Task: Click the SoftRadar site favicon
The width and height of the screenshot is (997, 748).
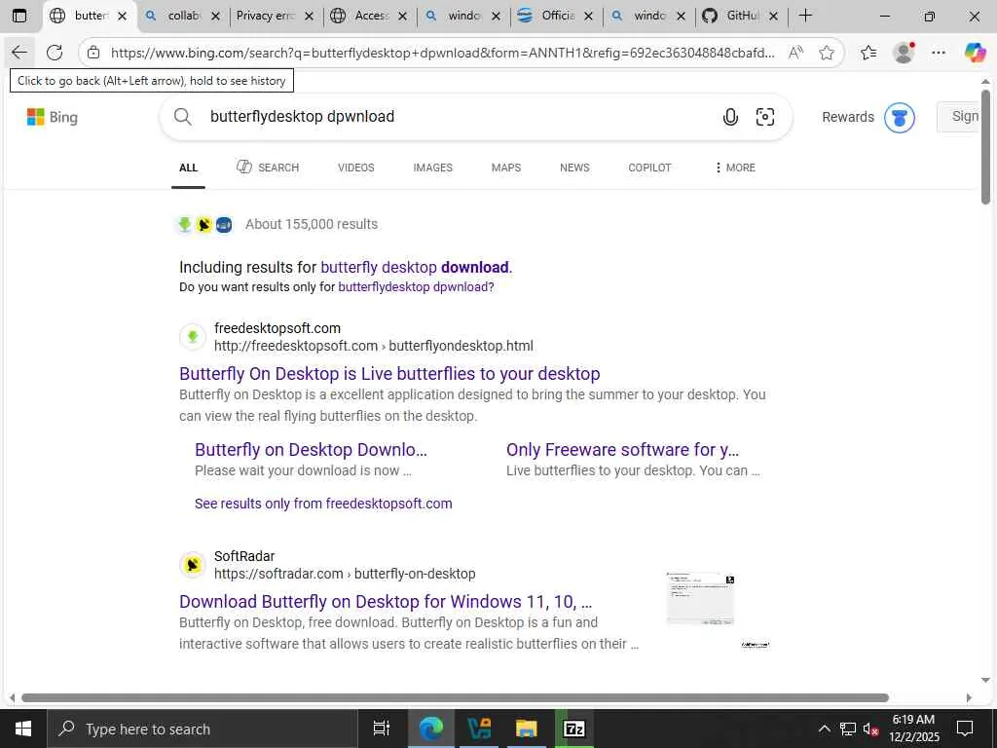Action: (x=192, y=564)
